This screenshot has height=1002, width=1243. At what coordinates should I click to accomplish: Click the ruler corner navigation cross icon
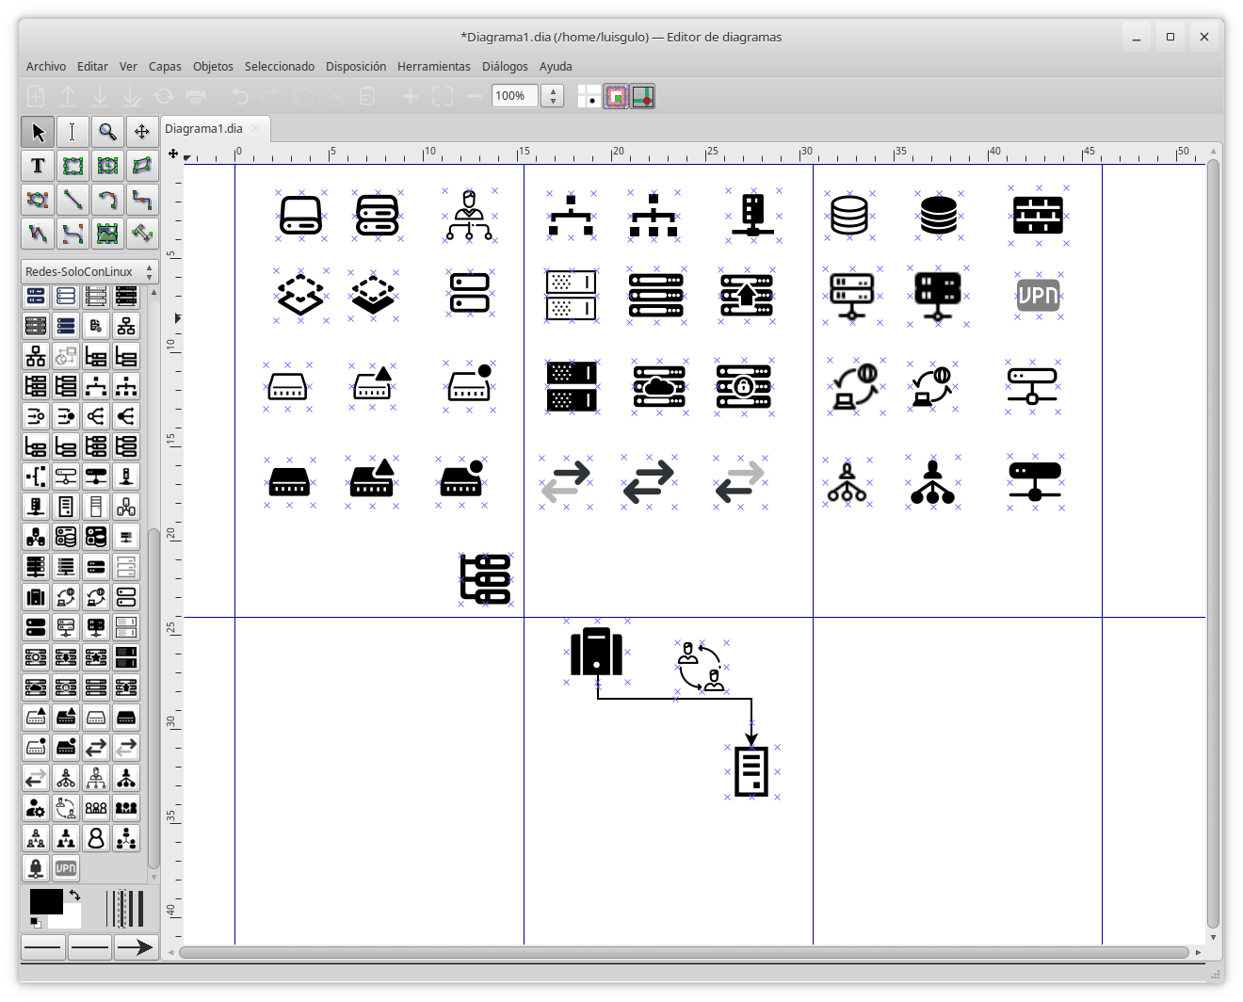[x=173, y=154]
